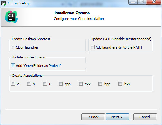Click the Installation Options heading
Screen dimensions: 162x125
(x=72, y=13)
